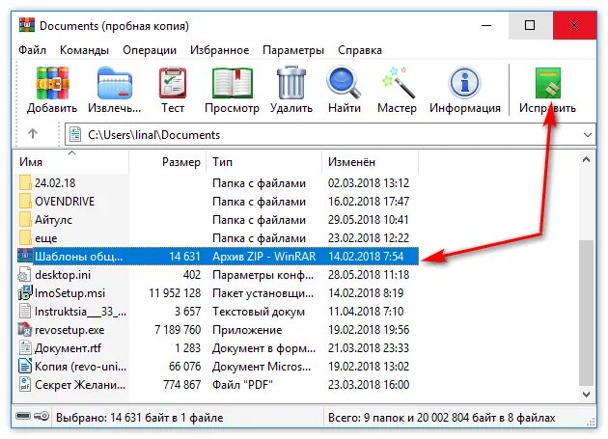Viewport: 608px width, 439px height.
Task: Open the Файл menu
Action: (33, 50)
